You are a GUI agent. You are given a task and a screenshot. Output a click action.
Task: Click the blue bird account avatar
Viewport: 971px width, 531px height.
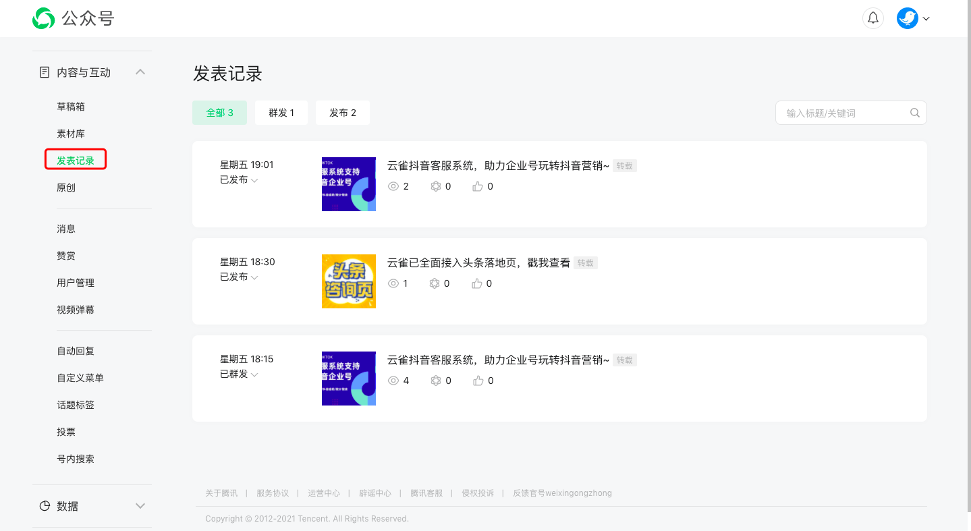point(907,18)
